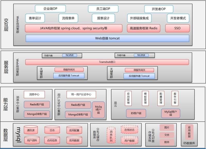The width and height of the screenshot is (206, 149).
Task: Click the SSO box
Action: click(177, 28)
